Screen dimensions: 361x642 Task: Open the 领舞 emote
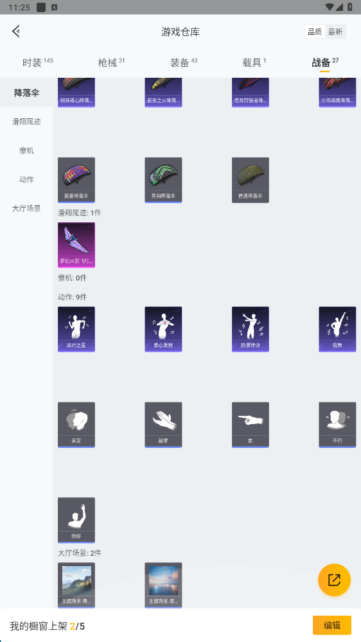(x=338, y=329)
